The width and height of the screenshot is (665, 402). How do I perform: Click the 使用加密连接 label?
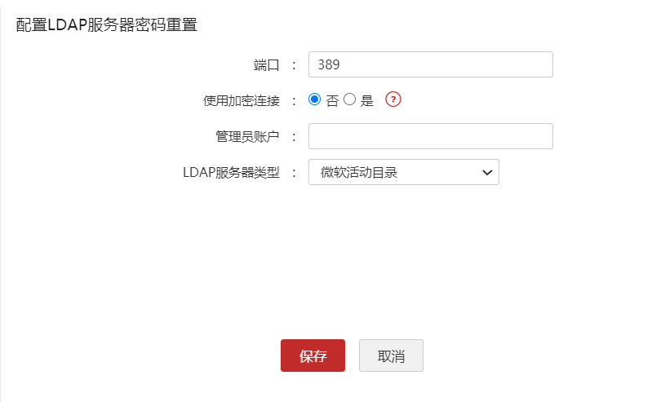(241, 101)
